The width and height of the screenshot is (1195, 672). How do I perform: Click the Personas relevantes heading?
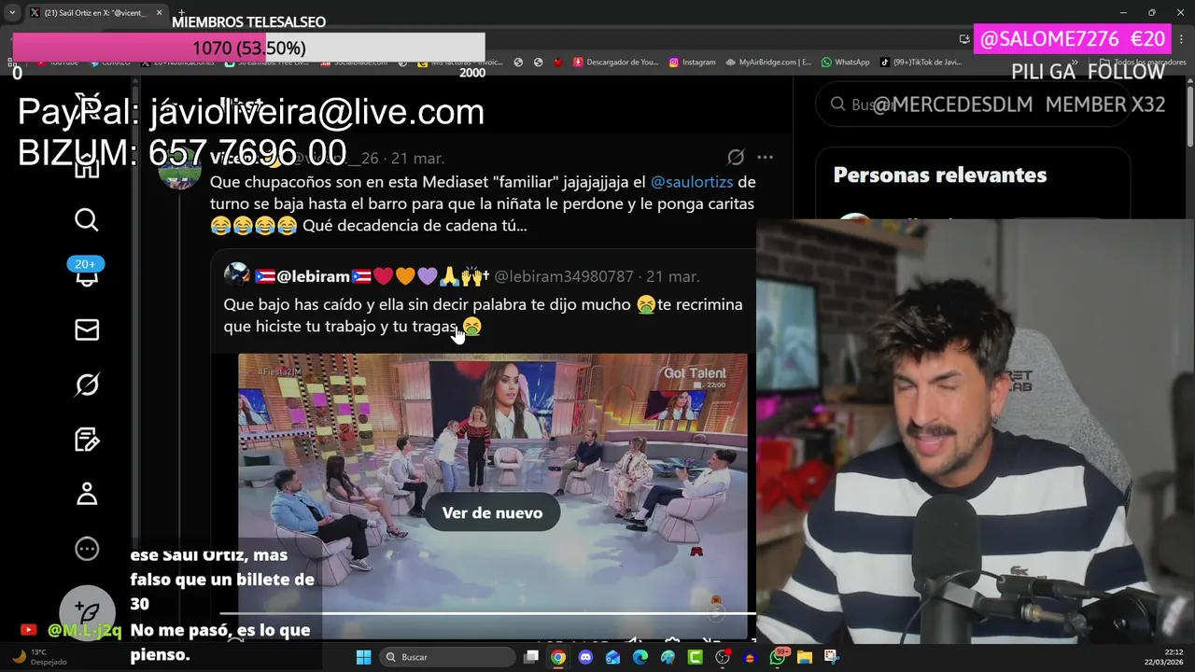939,175
